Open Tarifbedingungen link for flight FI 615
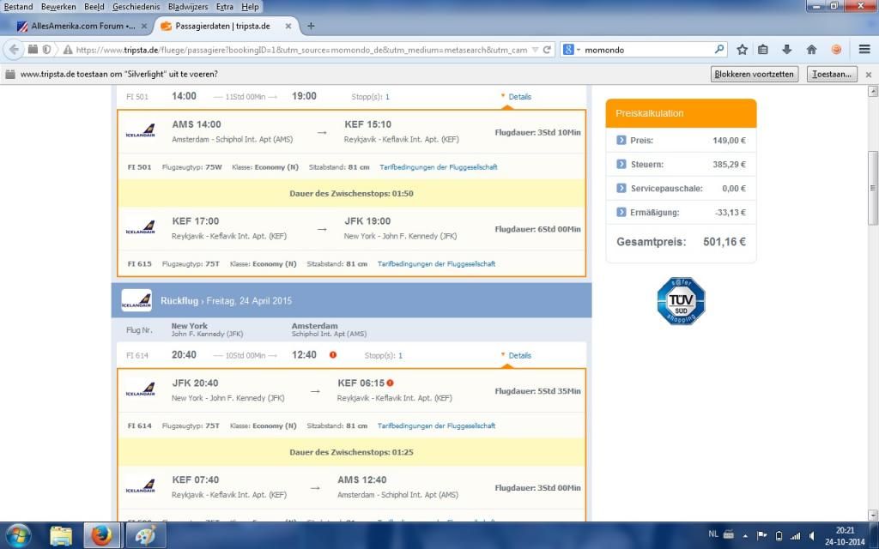 coord(436,264)
